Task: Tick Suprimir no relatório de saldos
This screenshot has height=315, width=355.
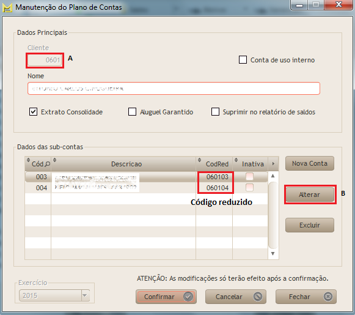Action: 215,112
